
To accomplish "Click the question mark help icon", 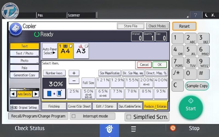I will (x=195, y=15).
